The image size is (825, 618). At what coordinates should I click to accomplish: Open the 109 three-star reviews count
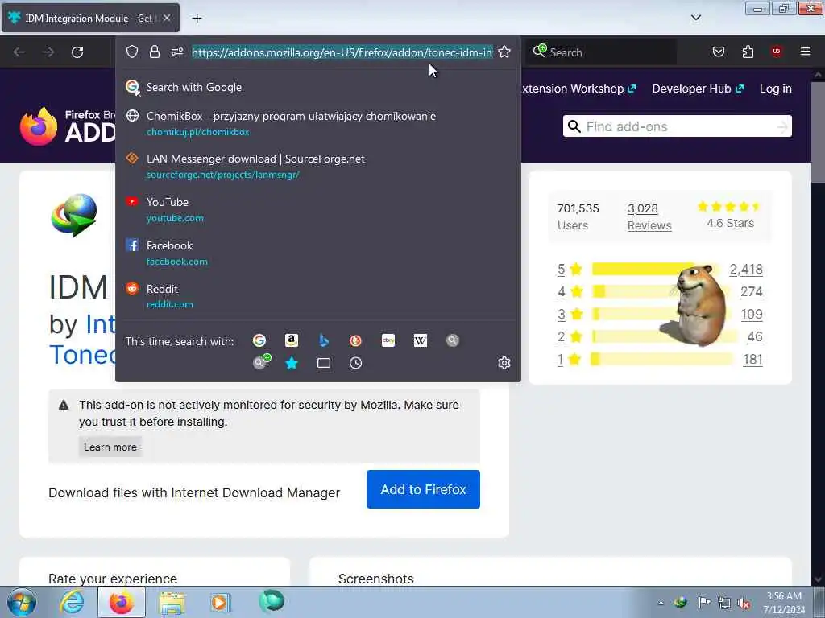(x=752, y=314)
